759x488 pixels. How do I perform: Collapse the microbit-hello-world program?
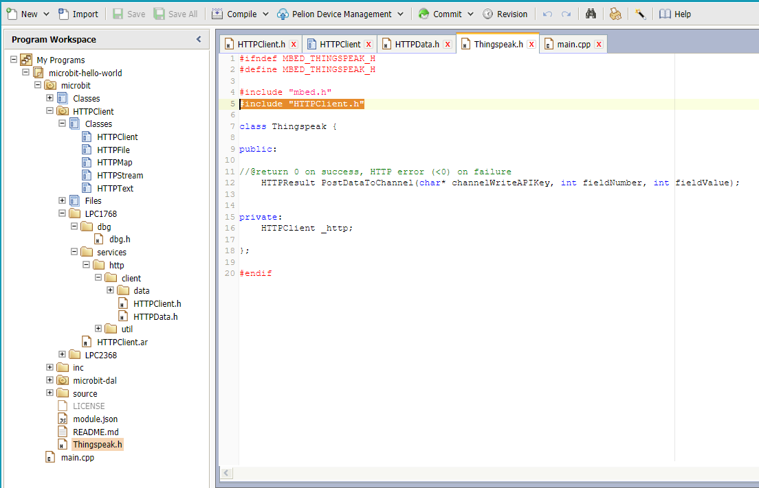pos(25,72)
